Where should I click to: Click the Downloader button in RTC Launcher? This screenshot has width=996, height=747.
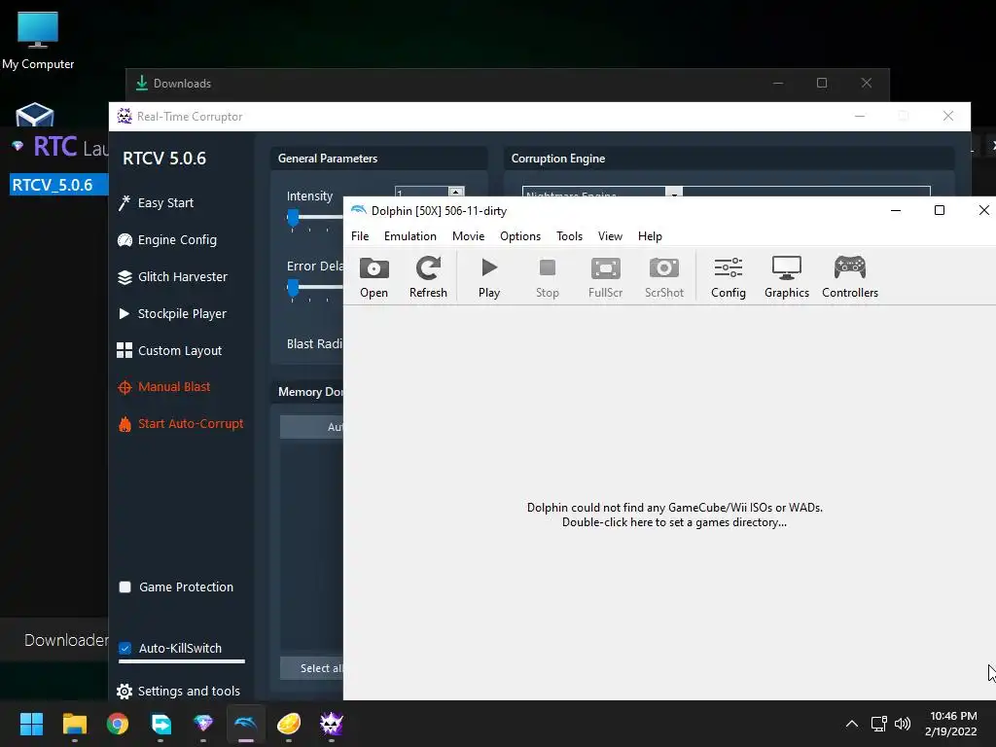[x=66, y=640]
